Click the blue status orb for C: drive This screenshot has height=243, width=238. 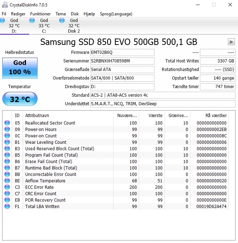tap(32, 20)
